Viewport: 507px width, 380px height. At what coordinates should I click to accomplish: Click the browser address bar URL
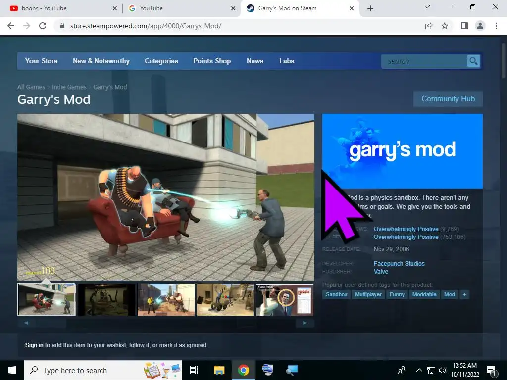coord(146,26)
